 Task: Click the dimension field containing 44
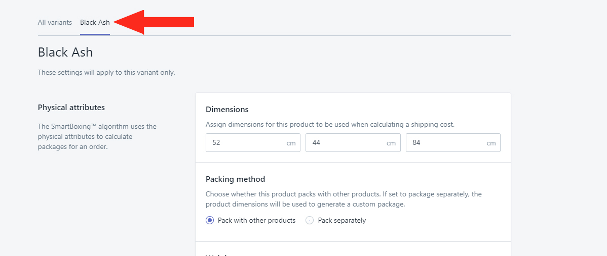coord(345,143)
